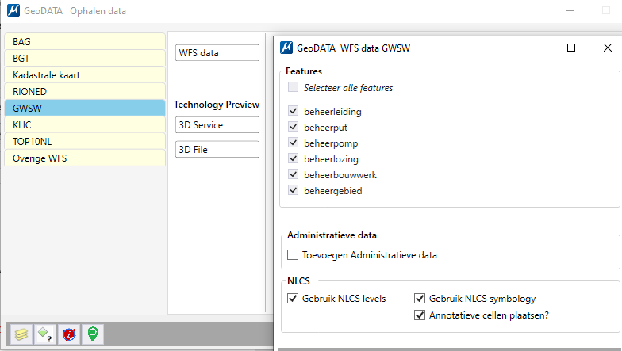Click the GeoDATA logo in Ophalen data window

pos(13,10)
